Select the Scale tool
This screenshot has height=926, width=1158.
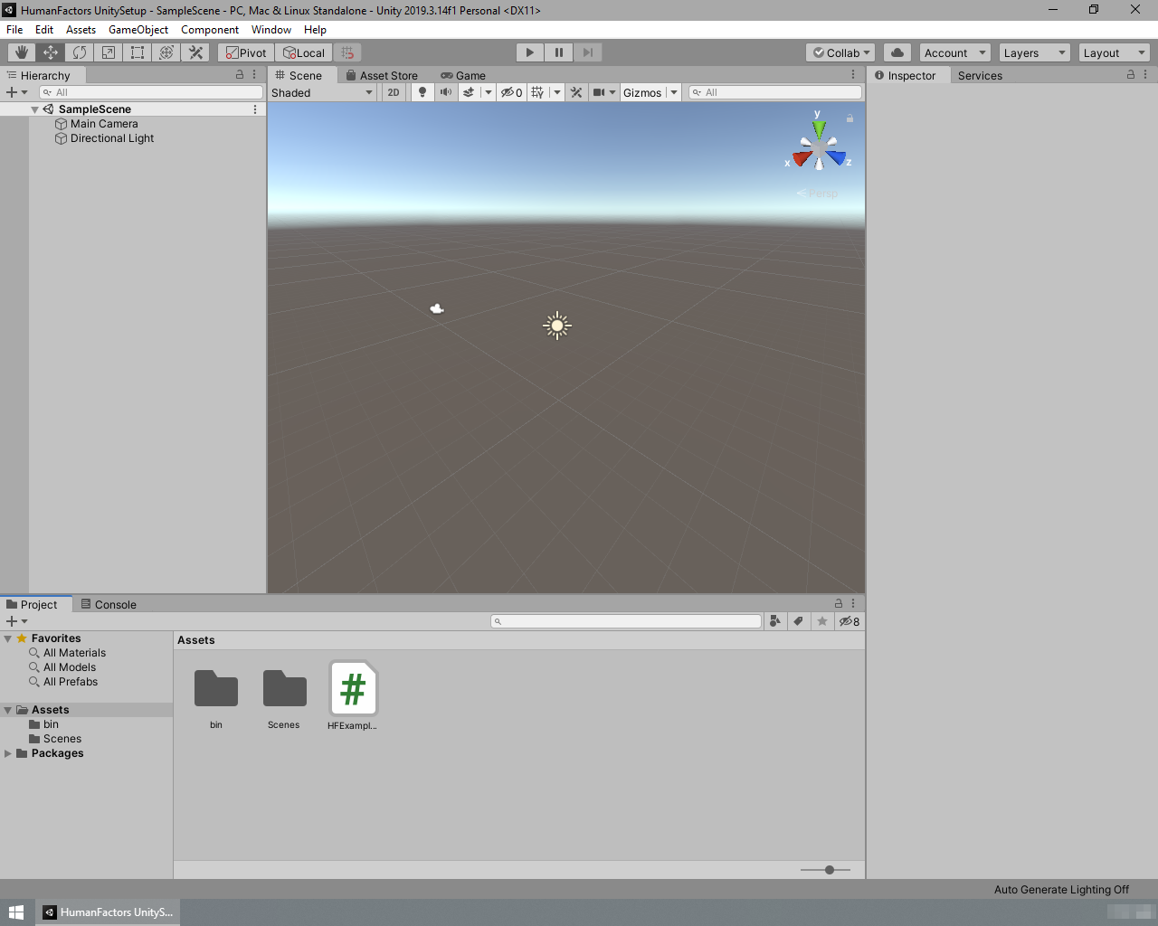pyautogui.click(x=109, y=52)
